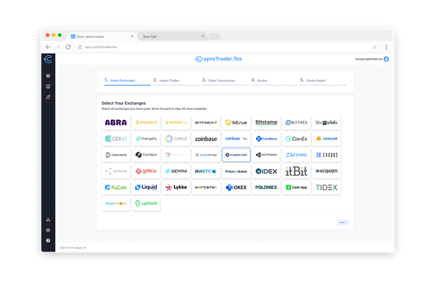Switch to the New Tab browser tab
The width and height of the screenshot is (435, 281).
click(172, 37)
